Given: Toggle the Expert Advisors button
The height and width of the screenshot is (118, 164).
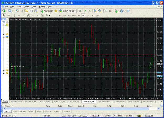Looking at the screenshot, I should (x=67, y=11).
